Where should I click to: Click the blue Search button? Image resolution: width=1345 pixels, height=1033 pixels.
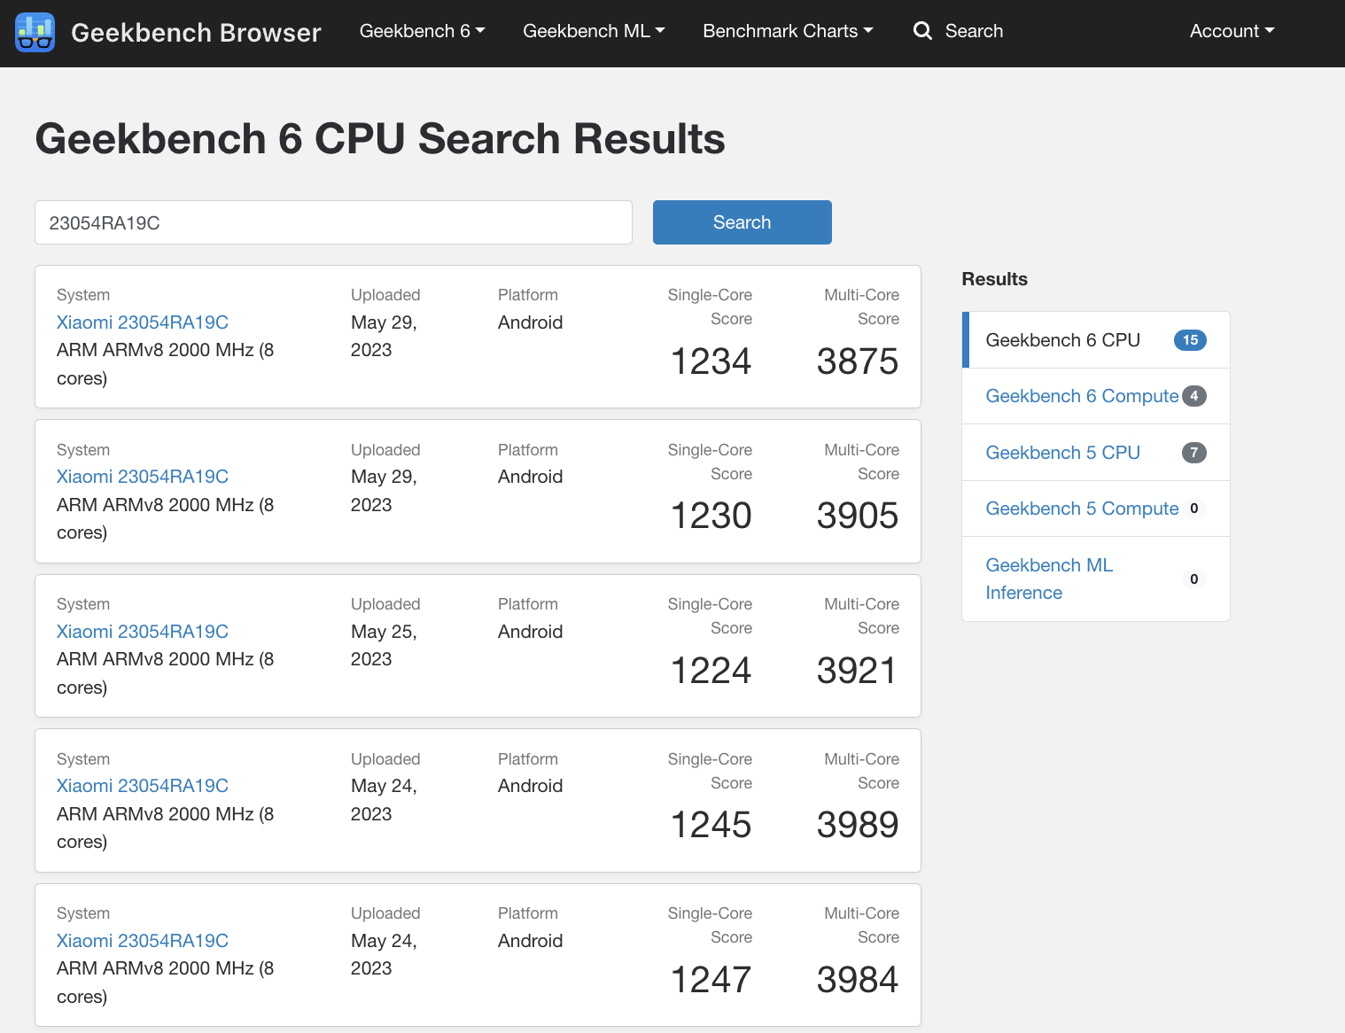coord(742,222)
